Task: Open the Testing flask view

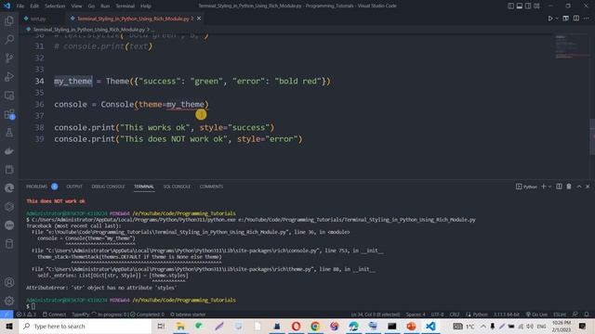Action: coord(9,133)
